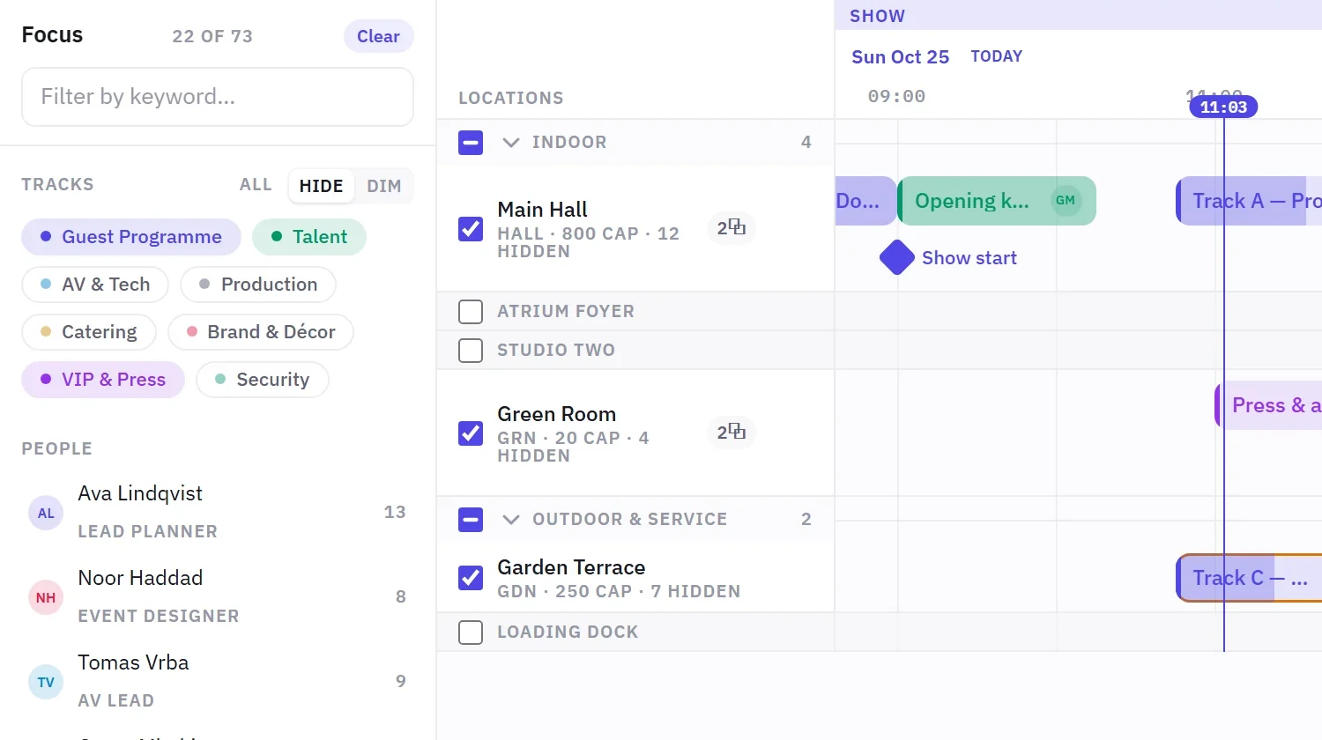Select All tracks
The image size is (1322, 740).
(x=256, y=185)
